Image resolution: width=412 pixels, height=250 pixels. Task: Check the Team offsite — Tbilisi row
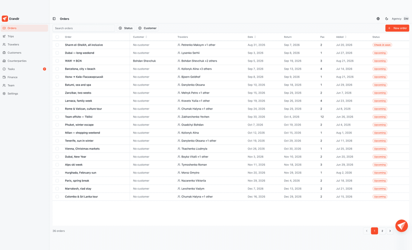(x=57, y=117)
